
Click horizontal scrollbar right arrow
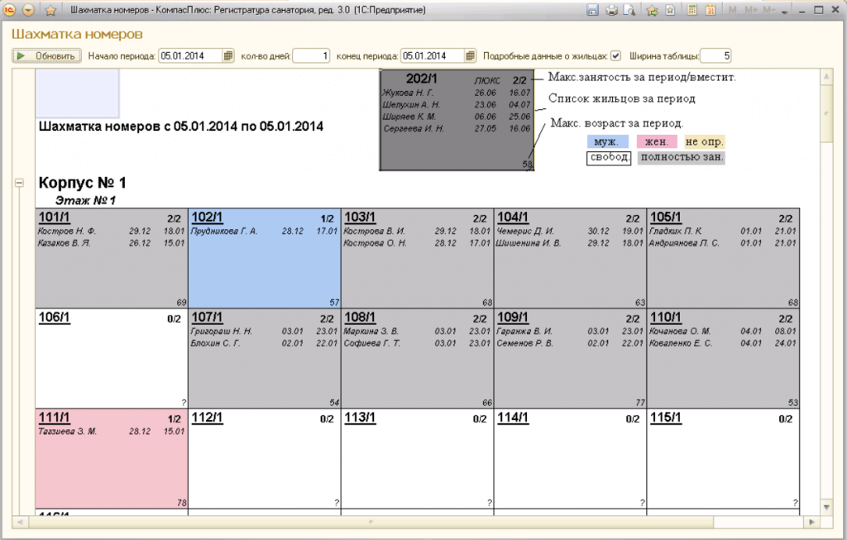(812, 522)
